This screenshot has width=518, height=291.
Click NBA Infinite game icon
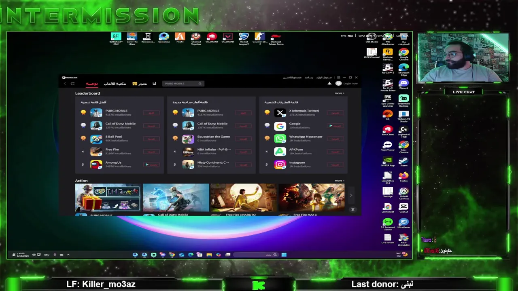[188, 152]
